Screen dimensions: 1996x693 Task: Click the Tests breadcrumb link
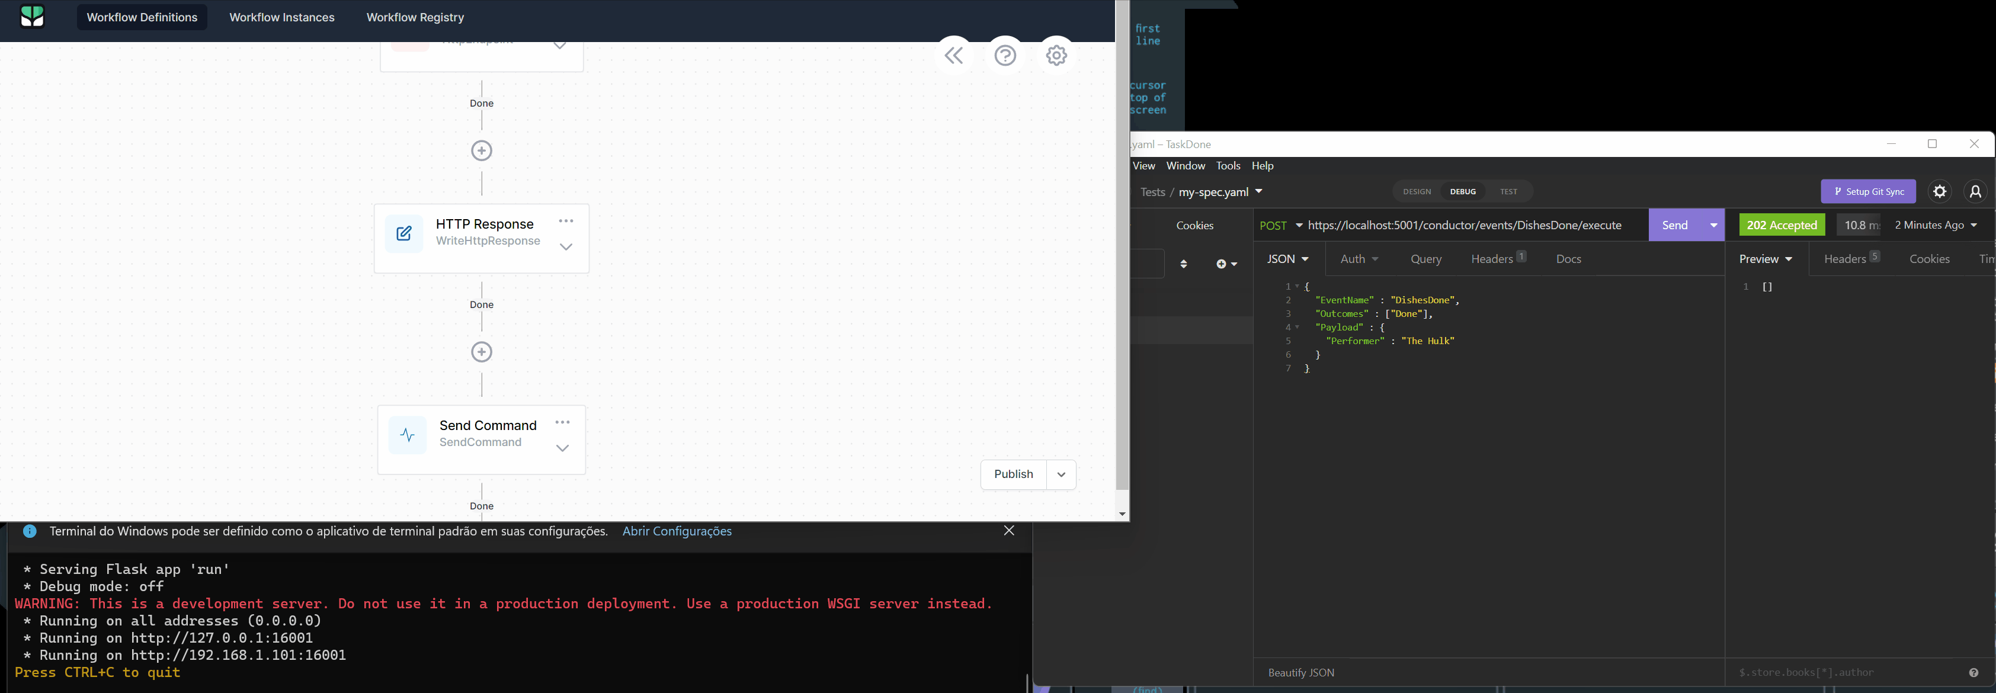click(x=1152, y=192)
